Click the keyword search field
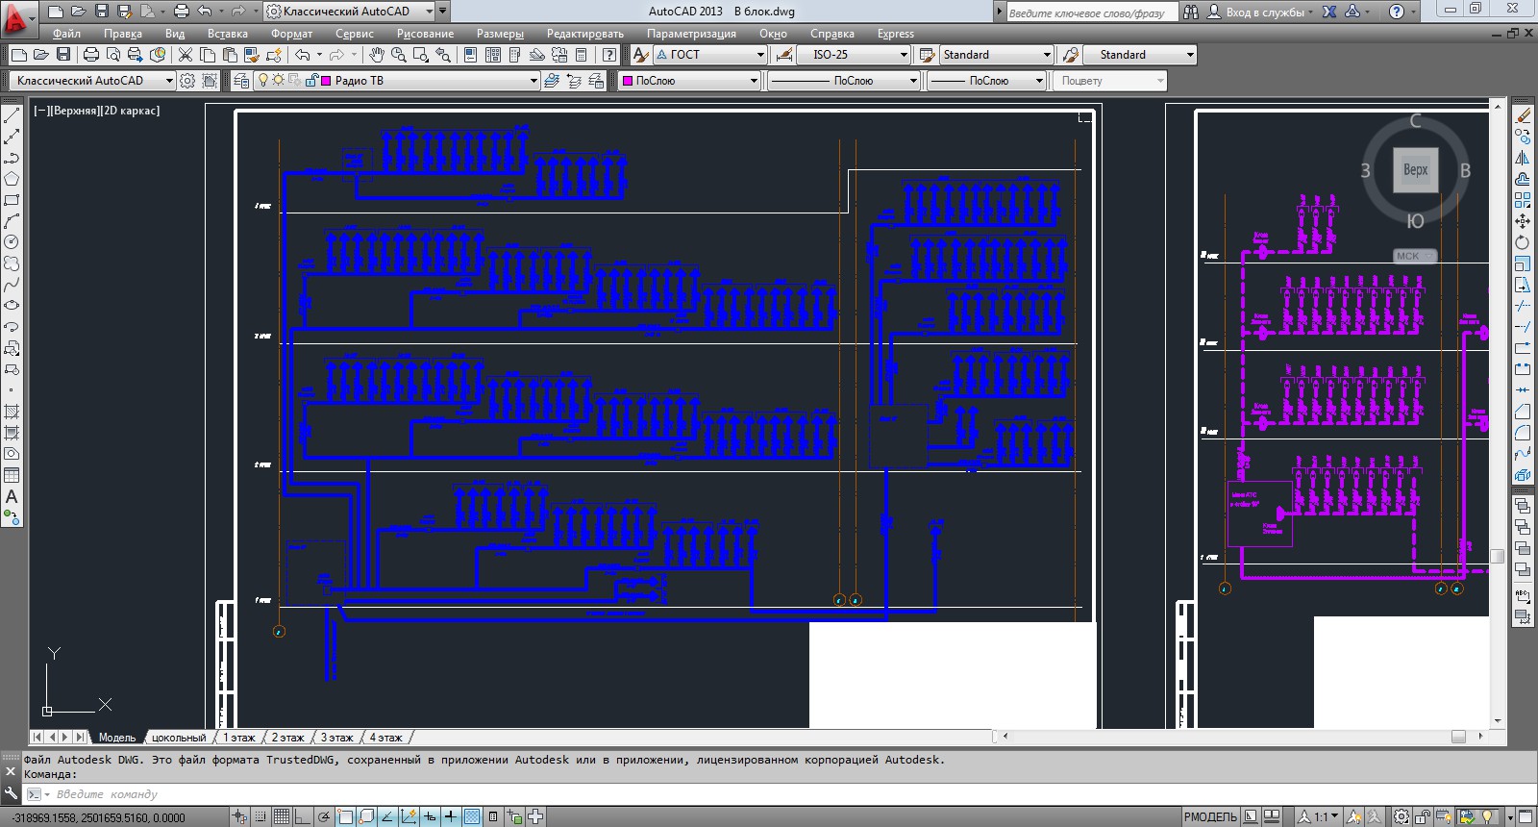This screenshot has height=827, width=1538. [x=1091, y=13]
